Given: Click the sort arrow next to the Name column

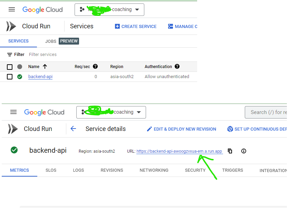Looking at the screenshot, I should (x=45, y=66).
